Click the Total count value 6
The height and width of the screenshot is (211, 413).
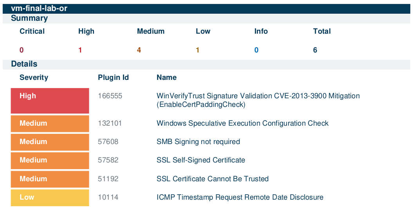point(315,50)
